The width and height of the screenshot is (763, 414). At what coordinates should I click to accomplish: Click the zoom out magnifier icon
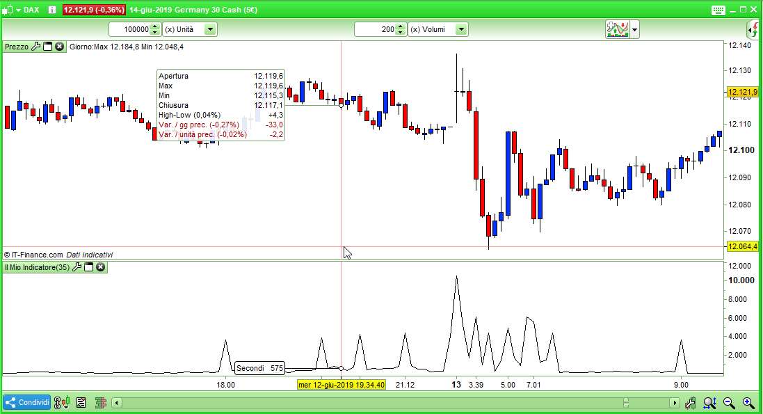click(729, 403)
